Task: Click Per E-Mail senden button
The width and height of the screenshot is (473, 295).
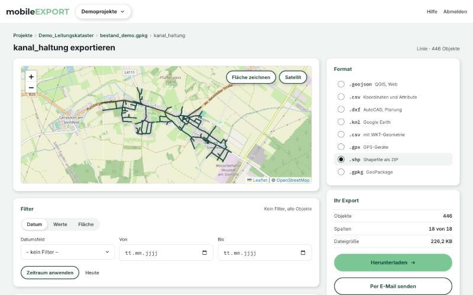Action: point(393,286)
